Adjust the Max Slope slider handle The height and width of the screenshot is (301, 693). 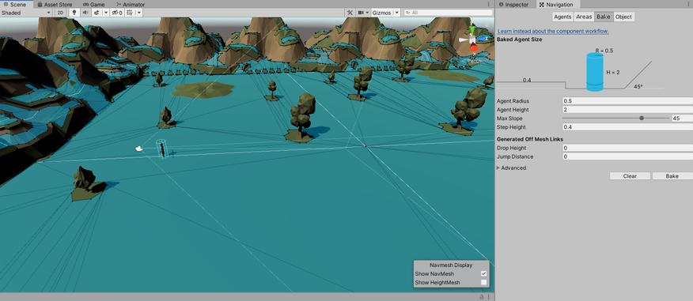[642, 119]
